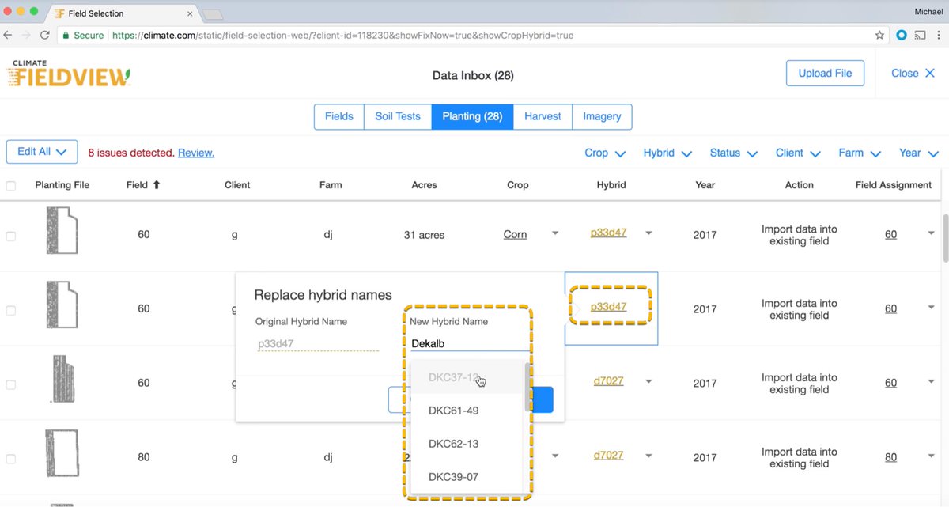Click field 80 row d7027 hybrid link
Viewport: 949px width, 507px height.
coord(609,455)
